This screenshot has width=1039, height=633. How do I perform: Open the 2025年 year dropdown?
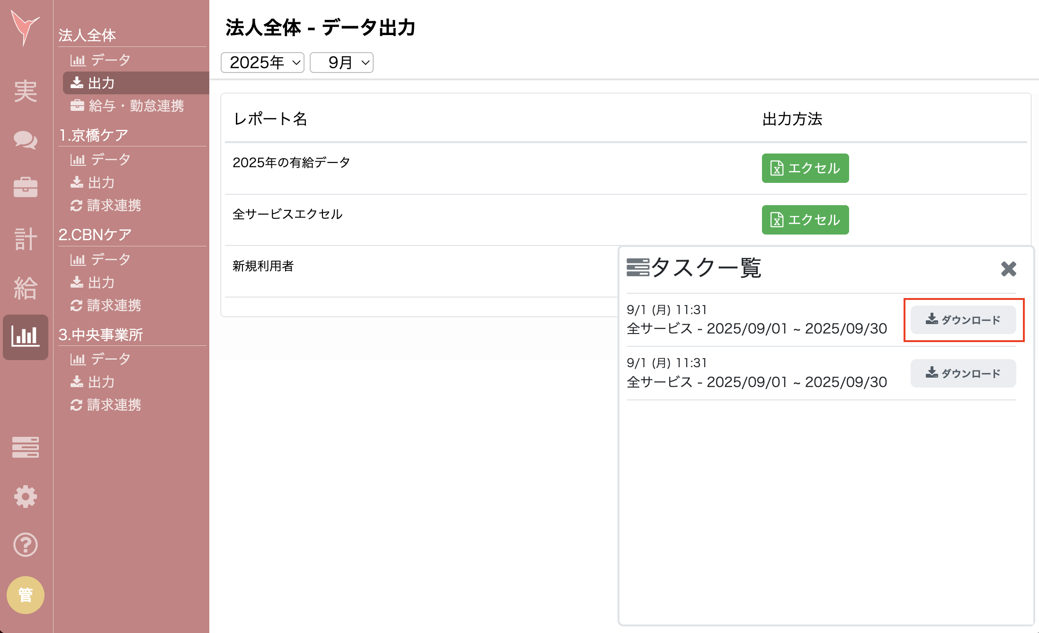(x=261, y=62)
